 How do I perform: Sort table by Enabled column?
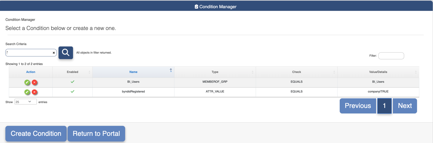point(72,72)
